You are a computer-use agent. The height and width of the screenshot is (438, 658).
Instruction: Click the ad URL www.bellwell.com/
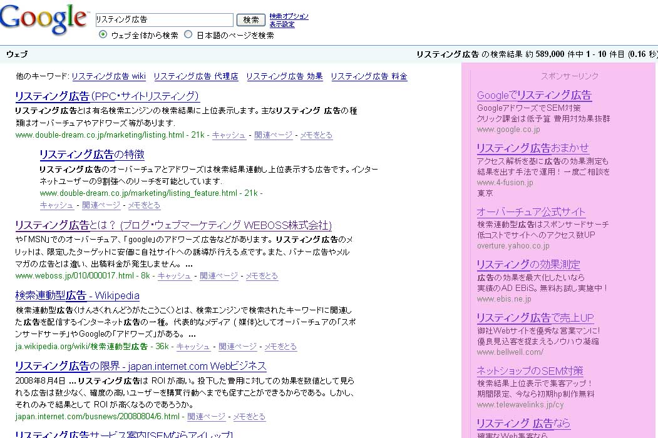510,352
